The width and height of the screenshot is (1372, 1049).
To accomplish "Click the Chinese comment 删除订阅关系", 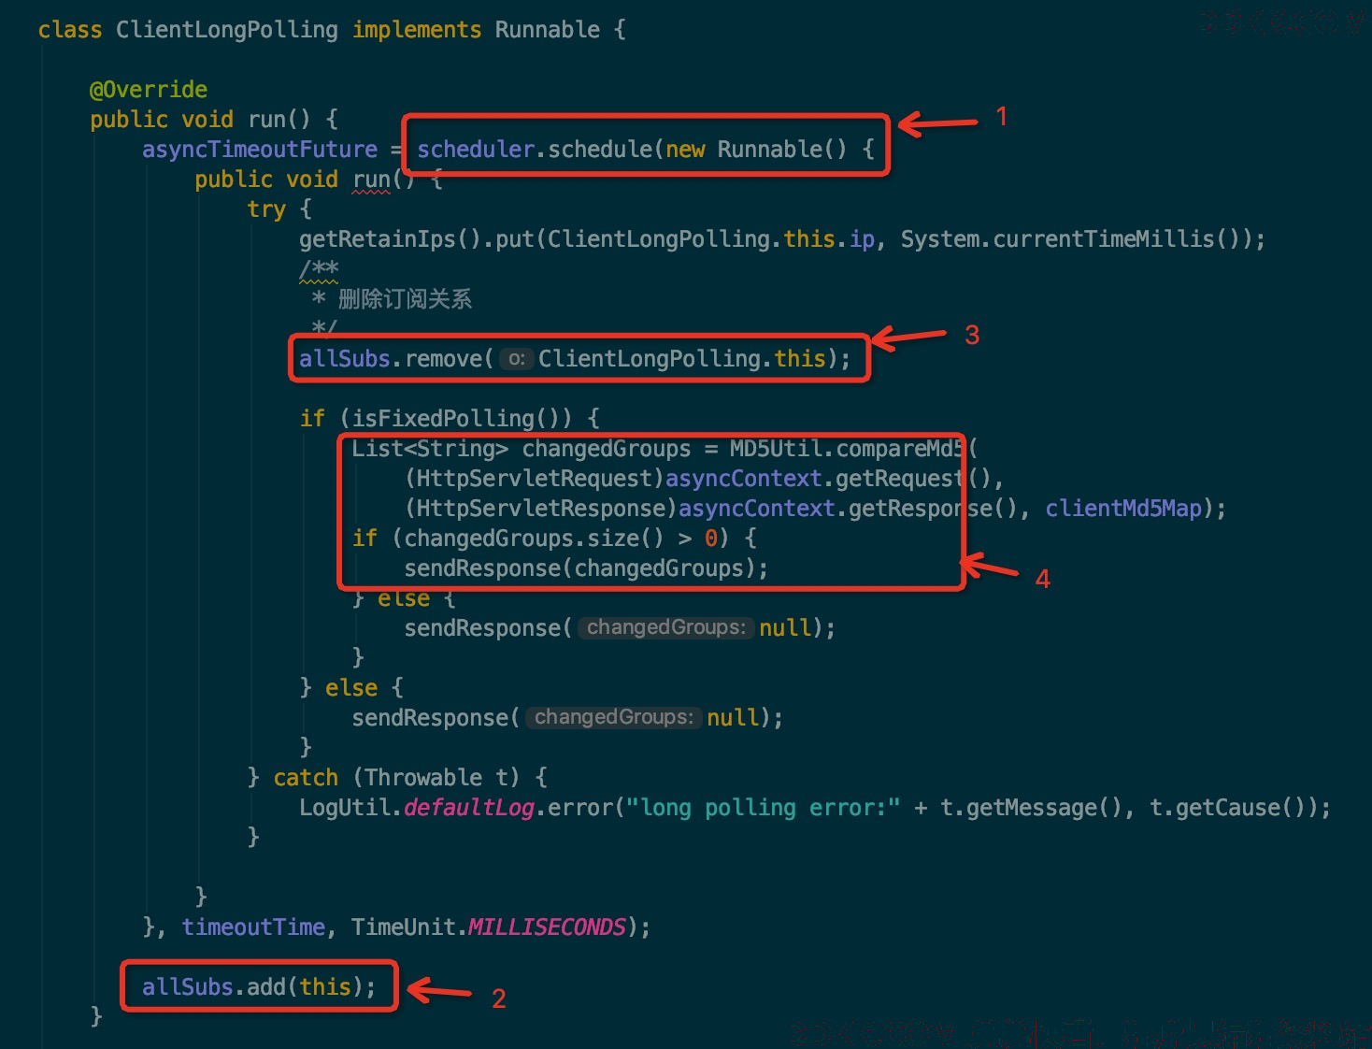I will [405, 299].
